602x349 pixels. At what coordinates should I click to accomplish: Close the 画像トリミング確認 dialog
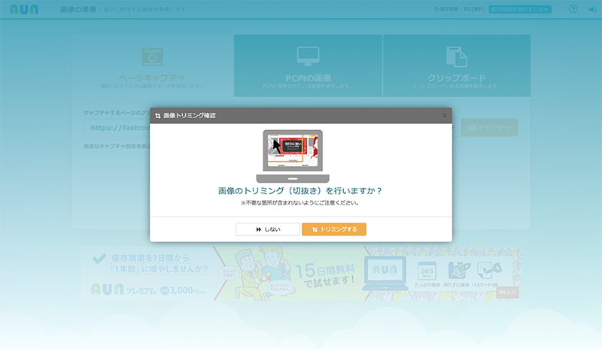(444, 116)
